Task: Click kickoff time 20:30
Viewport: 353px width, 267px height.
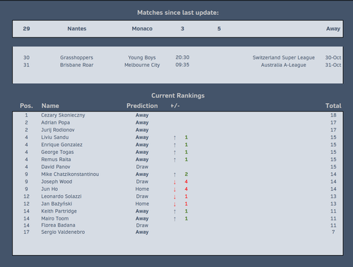Action: click(x=182, y=57)
